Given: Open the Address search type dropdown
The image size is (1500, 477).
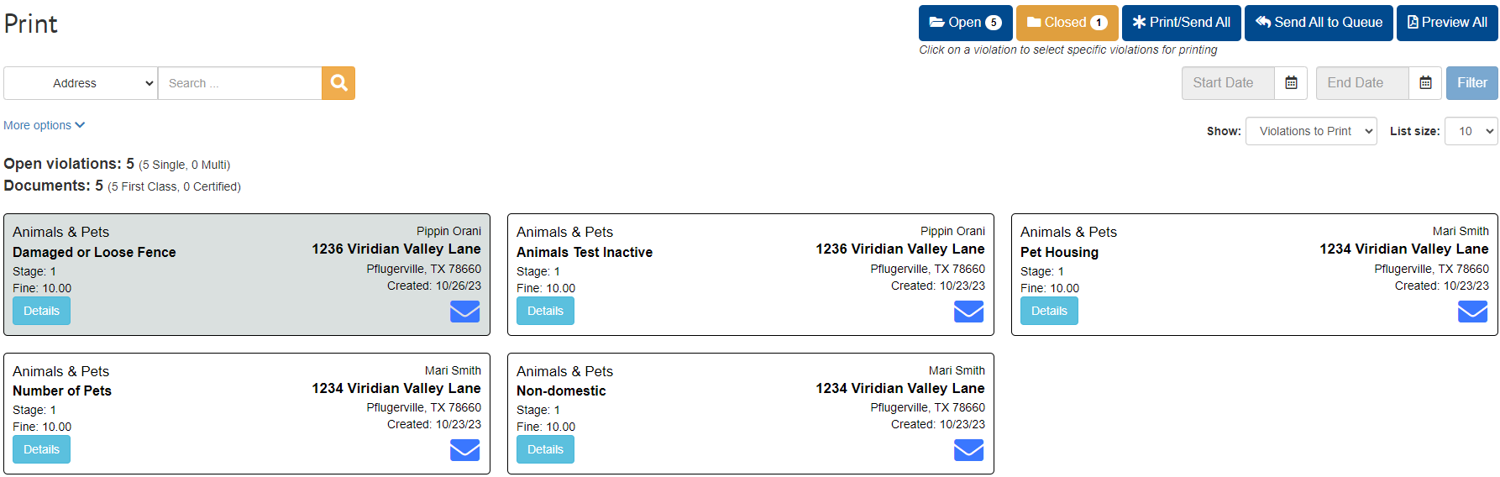Looking at the screenshot, I should (x=81, y=83).
